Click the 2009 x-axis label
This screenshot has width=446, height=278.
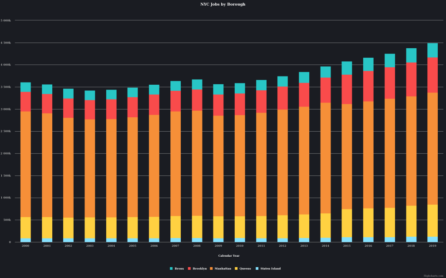(x=219, y=246)
